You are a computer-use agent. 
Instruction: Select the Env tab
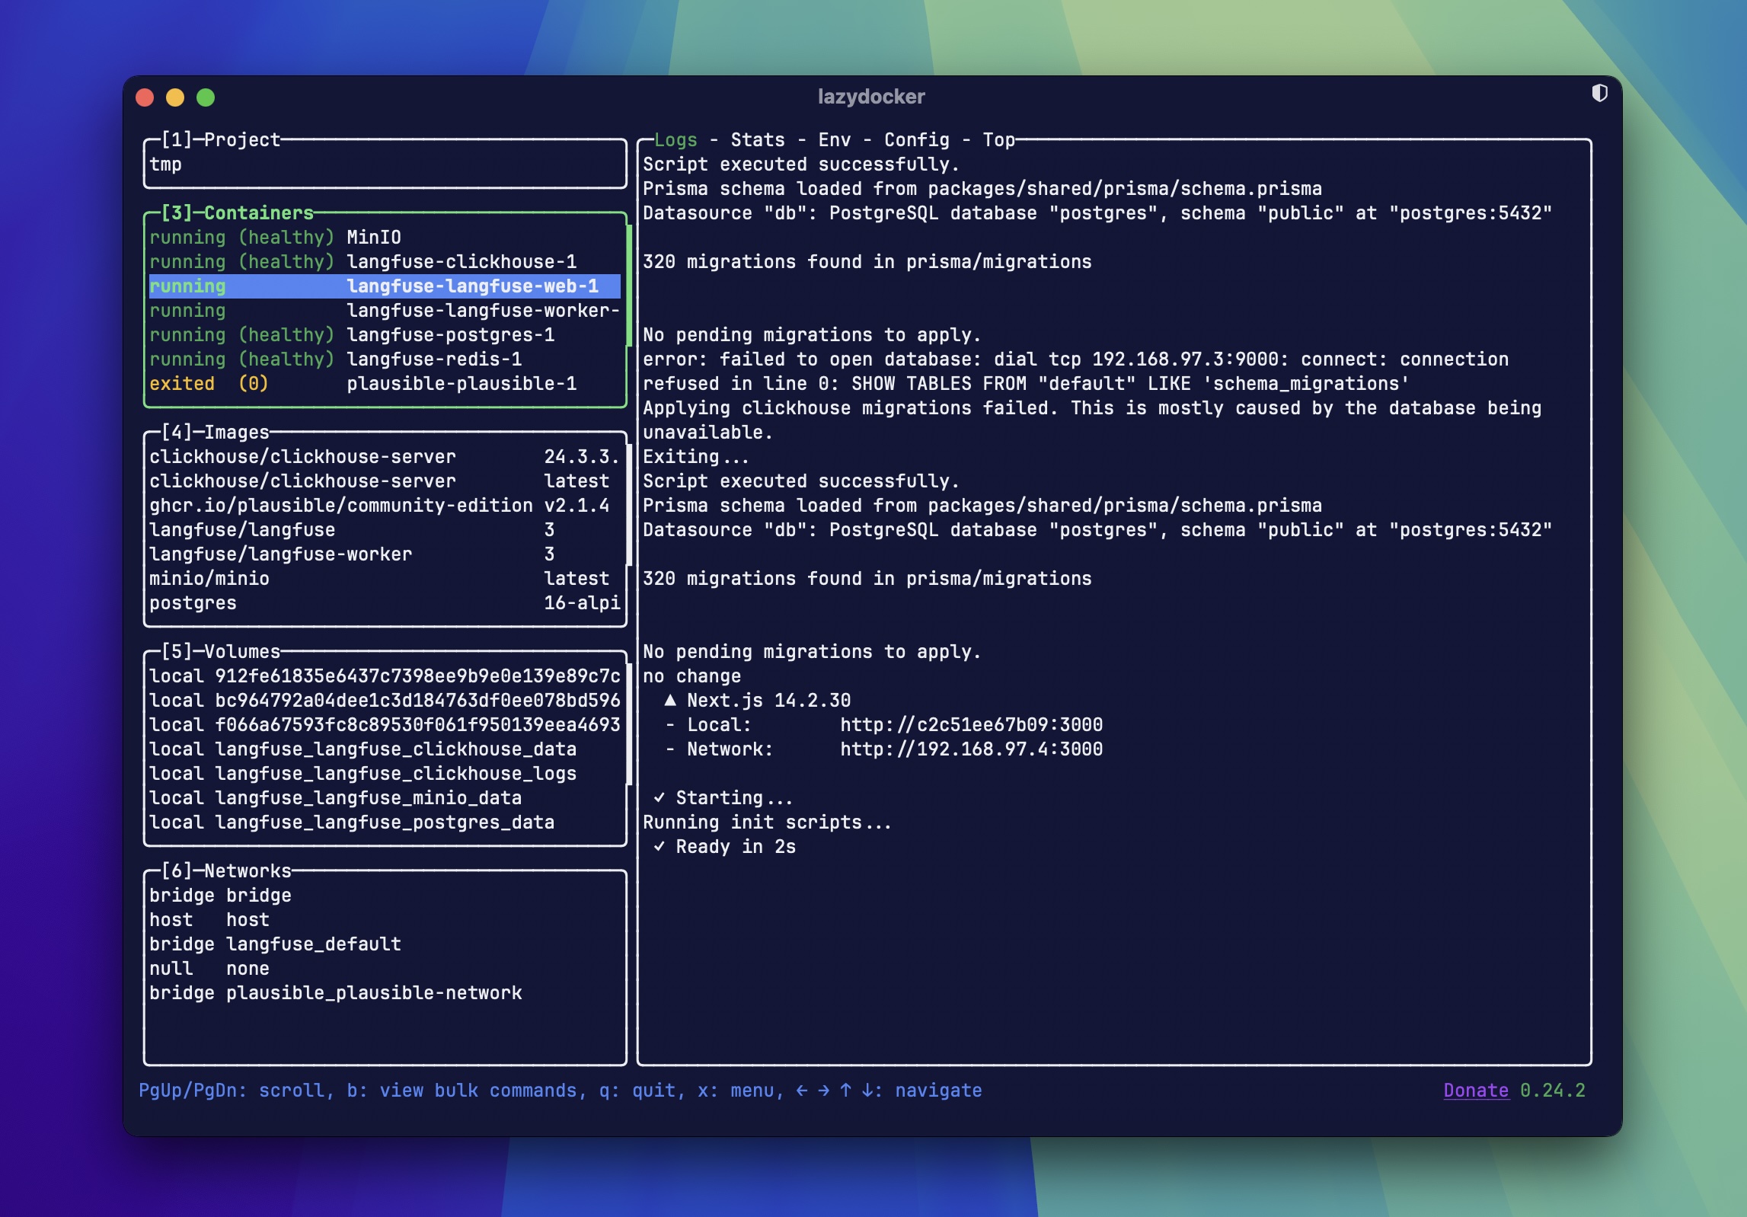pyautogui.click(x=833, y=139)
